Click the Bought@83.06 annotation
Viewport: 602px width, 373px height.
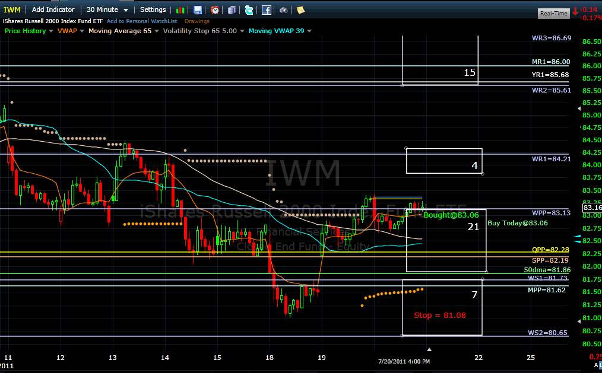451,215
